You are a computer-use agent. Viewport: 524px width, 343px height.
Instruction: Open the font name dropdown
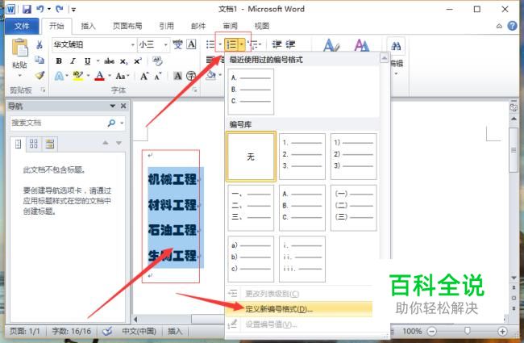point(133,44)
